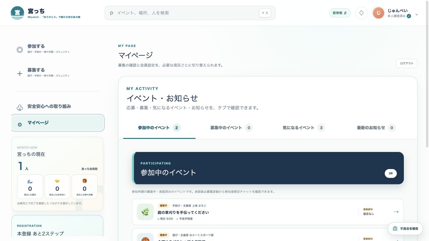Viewport: 429px width, 241px height.
Task: Click the 庭の草刈りを手伝ってください title
Action: [183, 213]
